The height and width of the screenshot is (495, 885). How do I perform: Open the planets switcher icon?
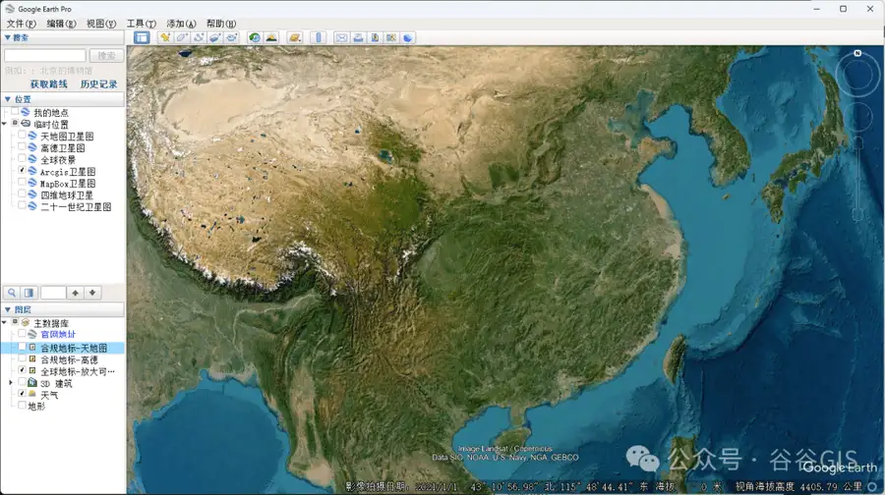click(x=295, y=37)
